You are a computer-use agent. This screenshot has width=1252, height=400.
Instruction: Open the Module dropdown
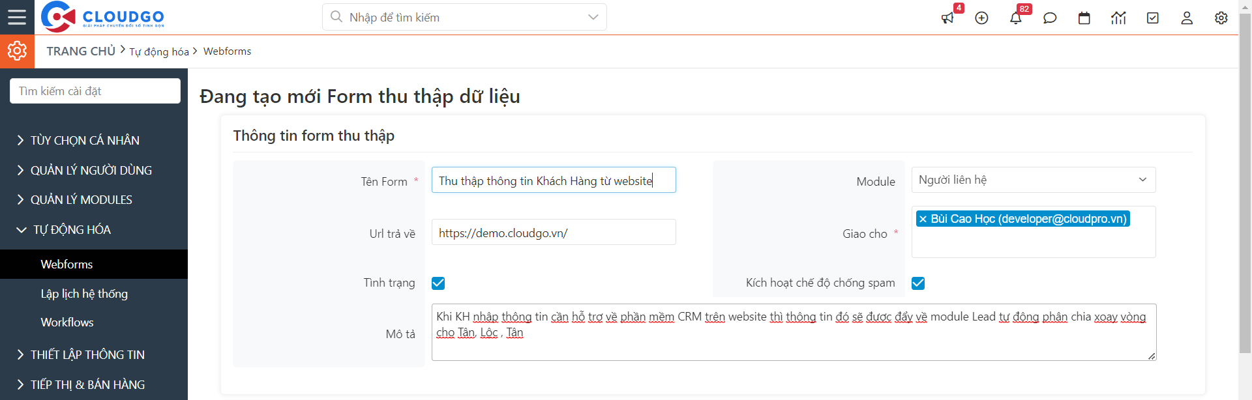[x=1033, y=180]
